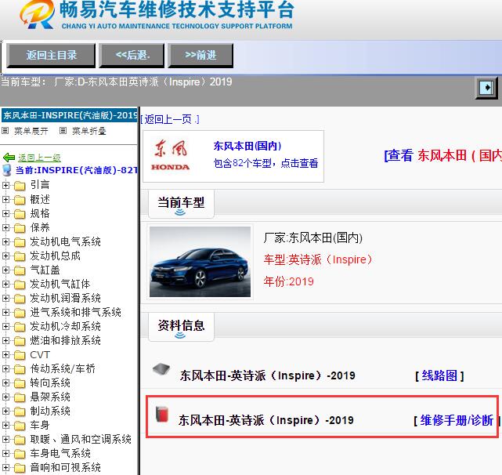This screenshot has width=502, height=475.
Task: Click the 传动系统/车桥 folder icon
Action: point(20,369)
